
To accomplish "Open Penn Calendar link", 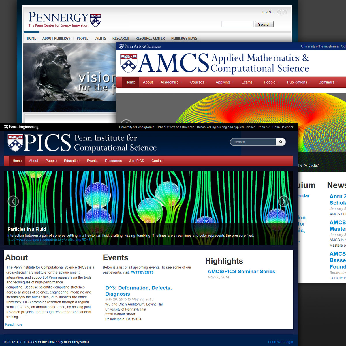I will pyautogui.click(x=283, y=127).
